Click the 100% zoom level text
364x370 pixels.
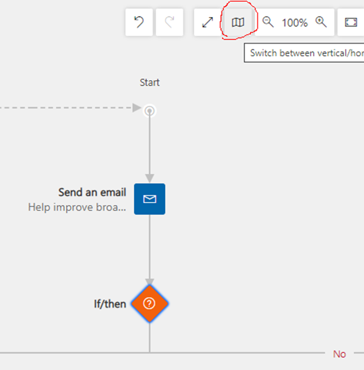coord(295,23)
